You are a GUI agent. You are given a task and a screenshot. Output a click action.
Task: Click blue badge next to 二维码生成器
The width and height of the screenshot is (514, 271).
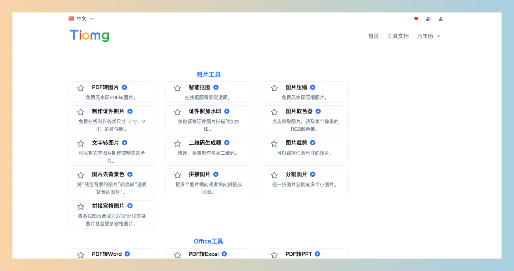(227, 143)
